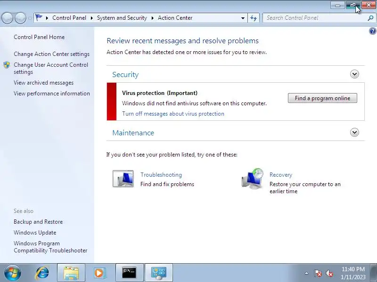
Task: Click the Back navigation arrow
Action: click(x=7, y=18)
